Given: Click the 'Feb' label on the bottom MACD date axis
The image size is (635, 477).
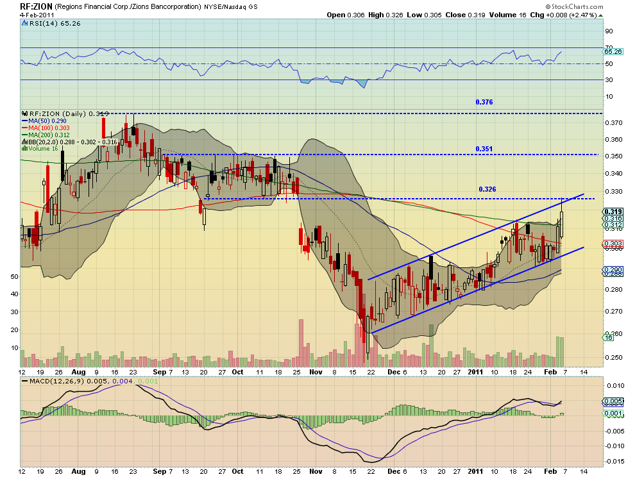Looking at the screenshot, I should click(550, 471).
